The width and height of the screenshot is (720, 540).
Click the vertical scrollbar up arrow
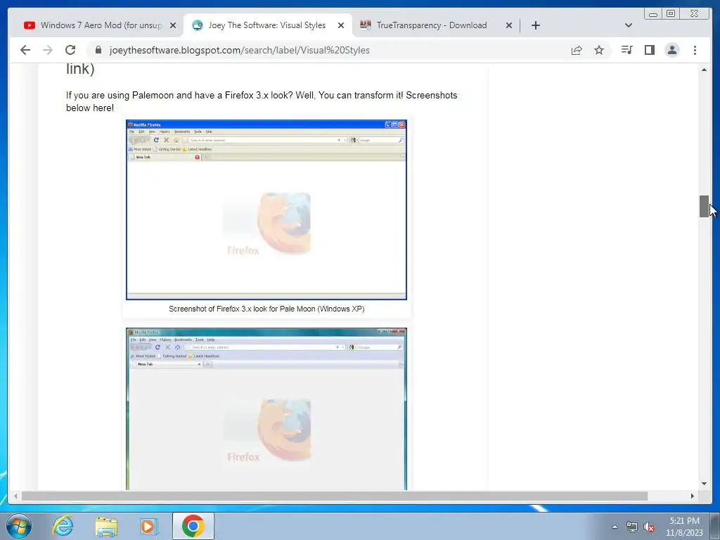704,70
